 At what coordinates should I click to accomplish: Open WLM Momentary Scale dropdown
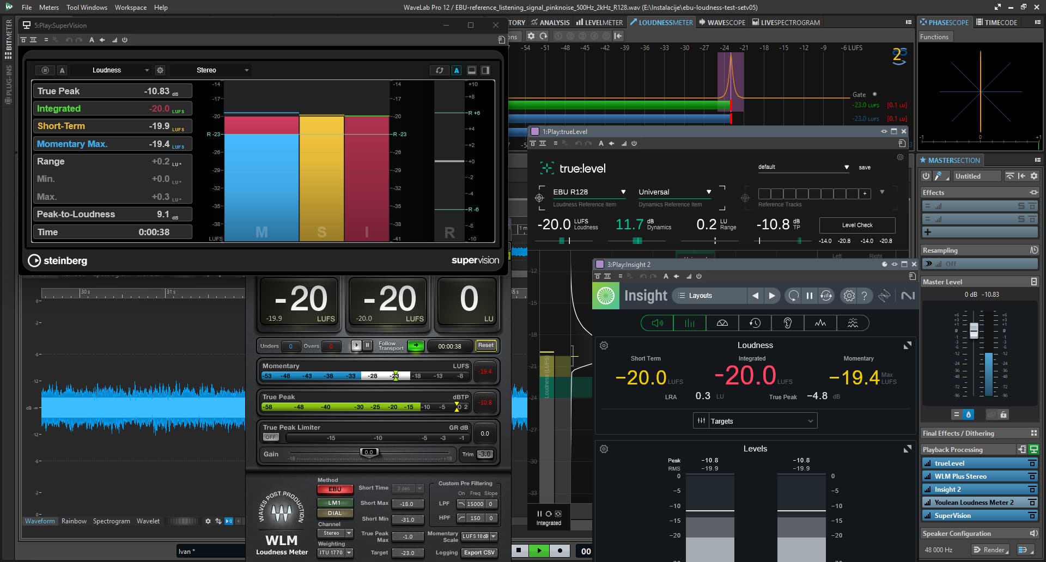tap(479, 536)
